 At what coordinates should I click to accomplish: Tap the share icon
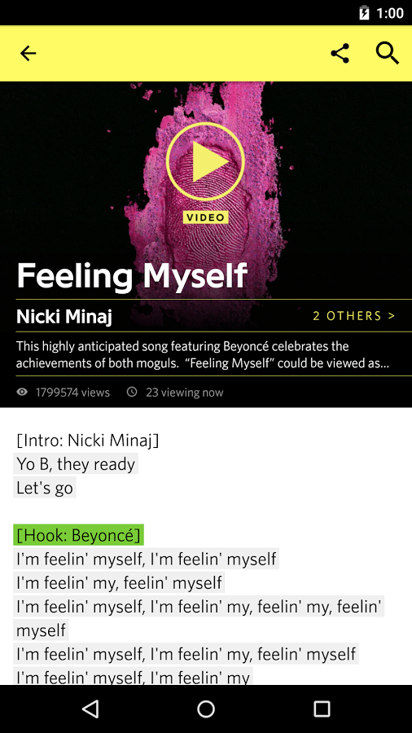[x=340, y=53]
